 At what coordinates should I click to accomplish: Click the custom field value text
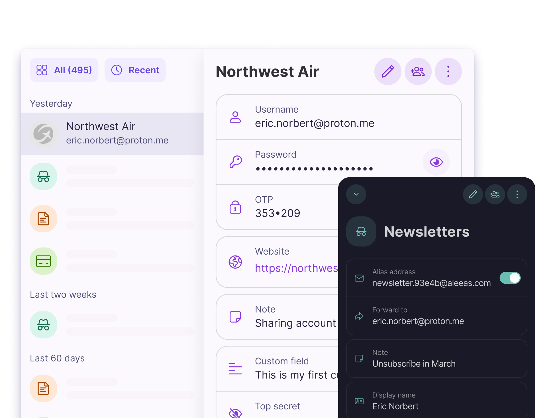[x=296, y=375]
